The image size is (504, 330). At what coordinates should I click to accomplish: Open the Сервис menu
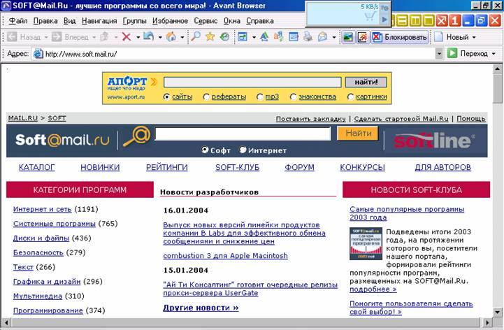pos(206,21)
